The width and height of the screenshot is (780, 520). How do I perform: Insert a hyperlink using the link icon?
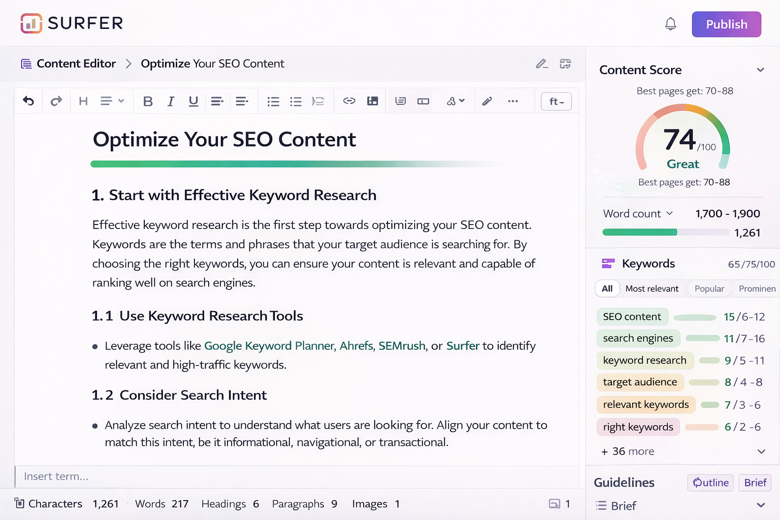349,101
